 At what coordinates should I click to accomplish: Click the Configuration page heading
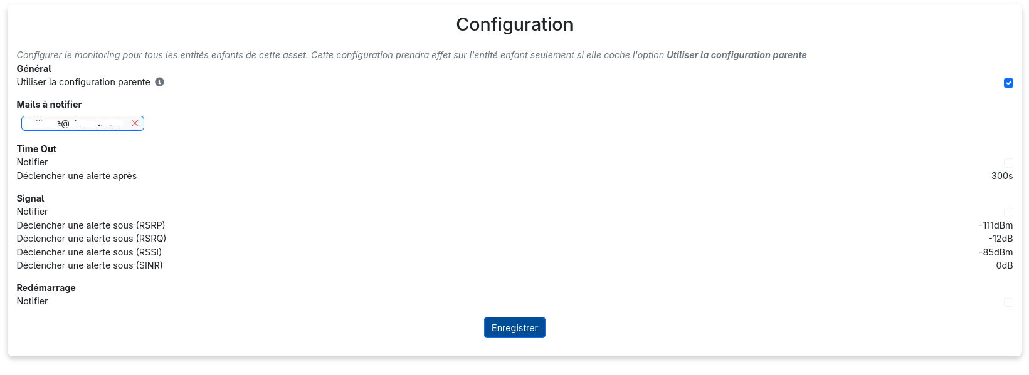514,24
